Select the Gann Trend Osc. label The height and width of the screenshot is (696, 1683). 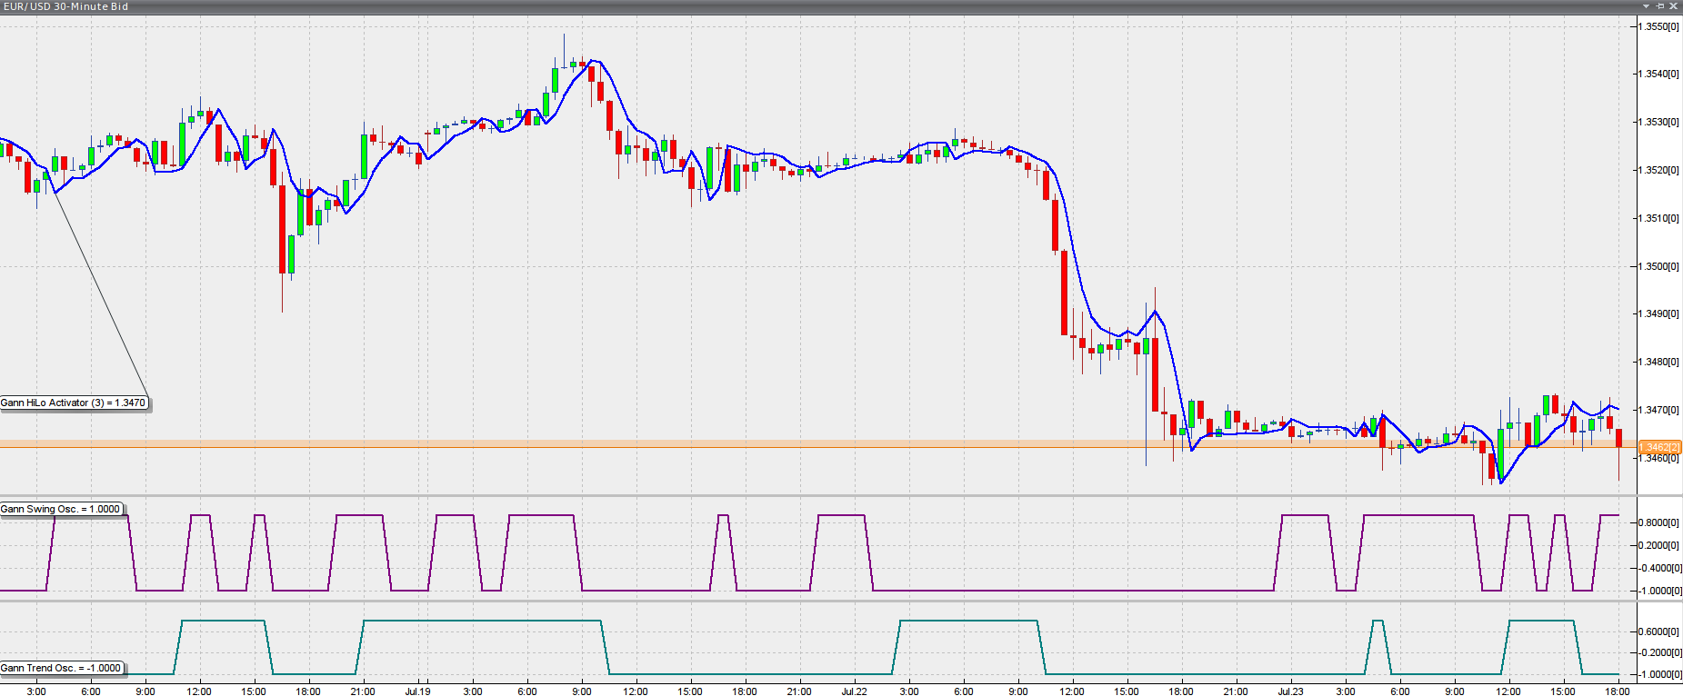coord(61,668)
